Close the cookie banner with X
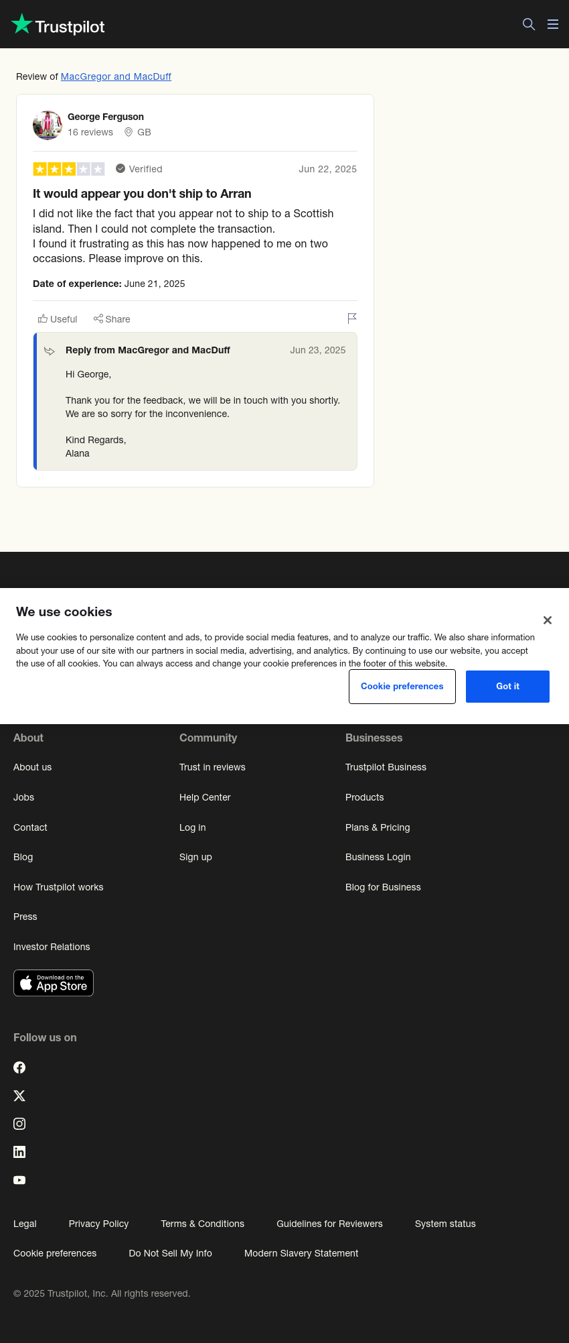Image resolution: width=569 pixels, height=1343 pixels. 548,620
